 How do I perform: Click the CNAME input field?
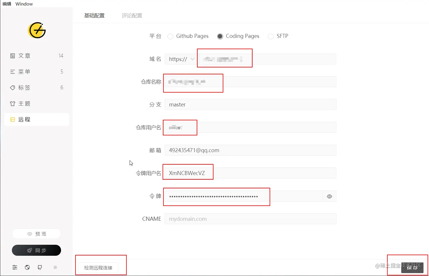pyautogui.click(x=251, y=219)
